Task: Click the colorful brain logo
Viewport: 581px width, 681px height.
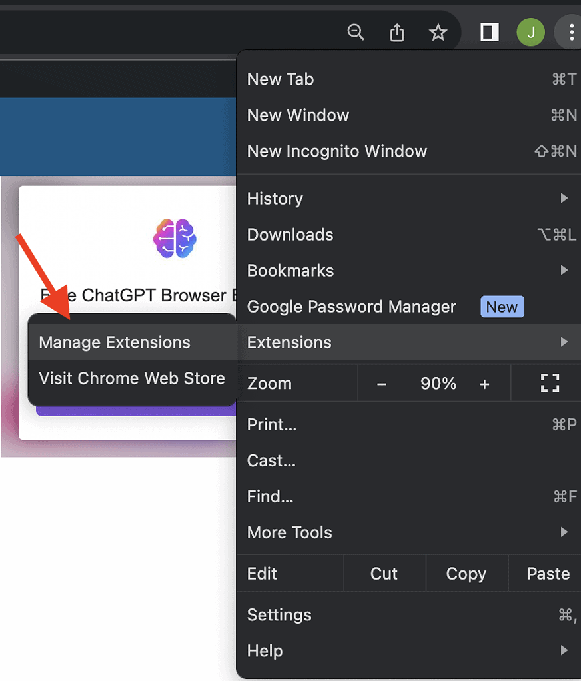Action: pyautogui.click(x=175, y=239)
